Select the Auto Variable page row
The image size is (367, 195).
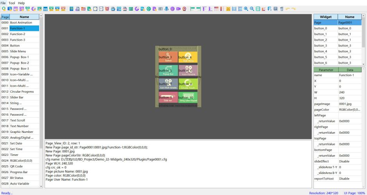(x=20, y=184)
